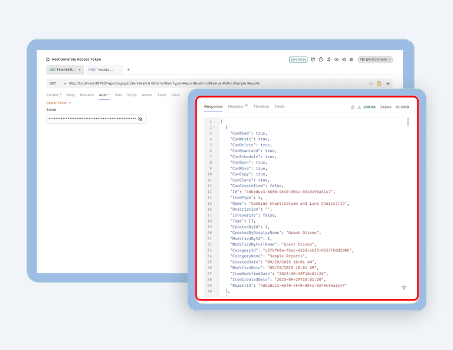Open the GET method dropdown

(57, 84)
